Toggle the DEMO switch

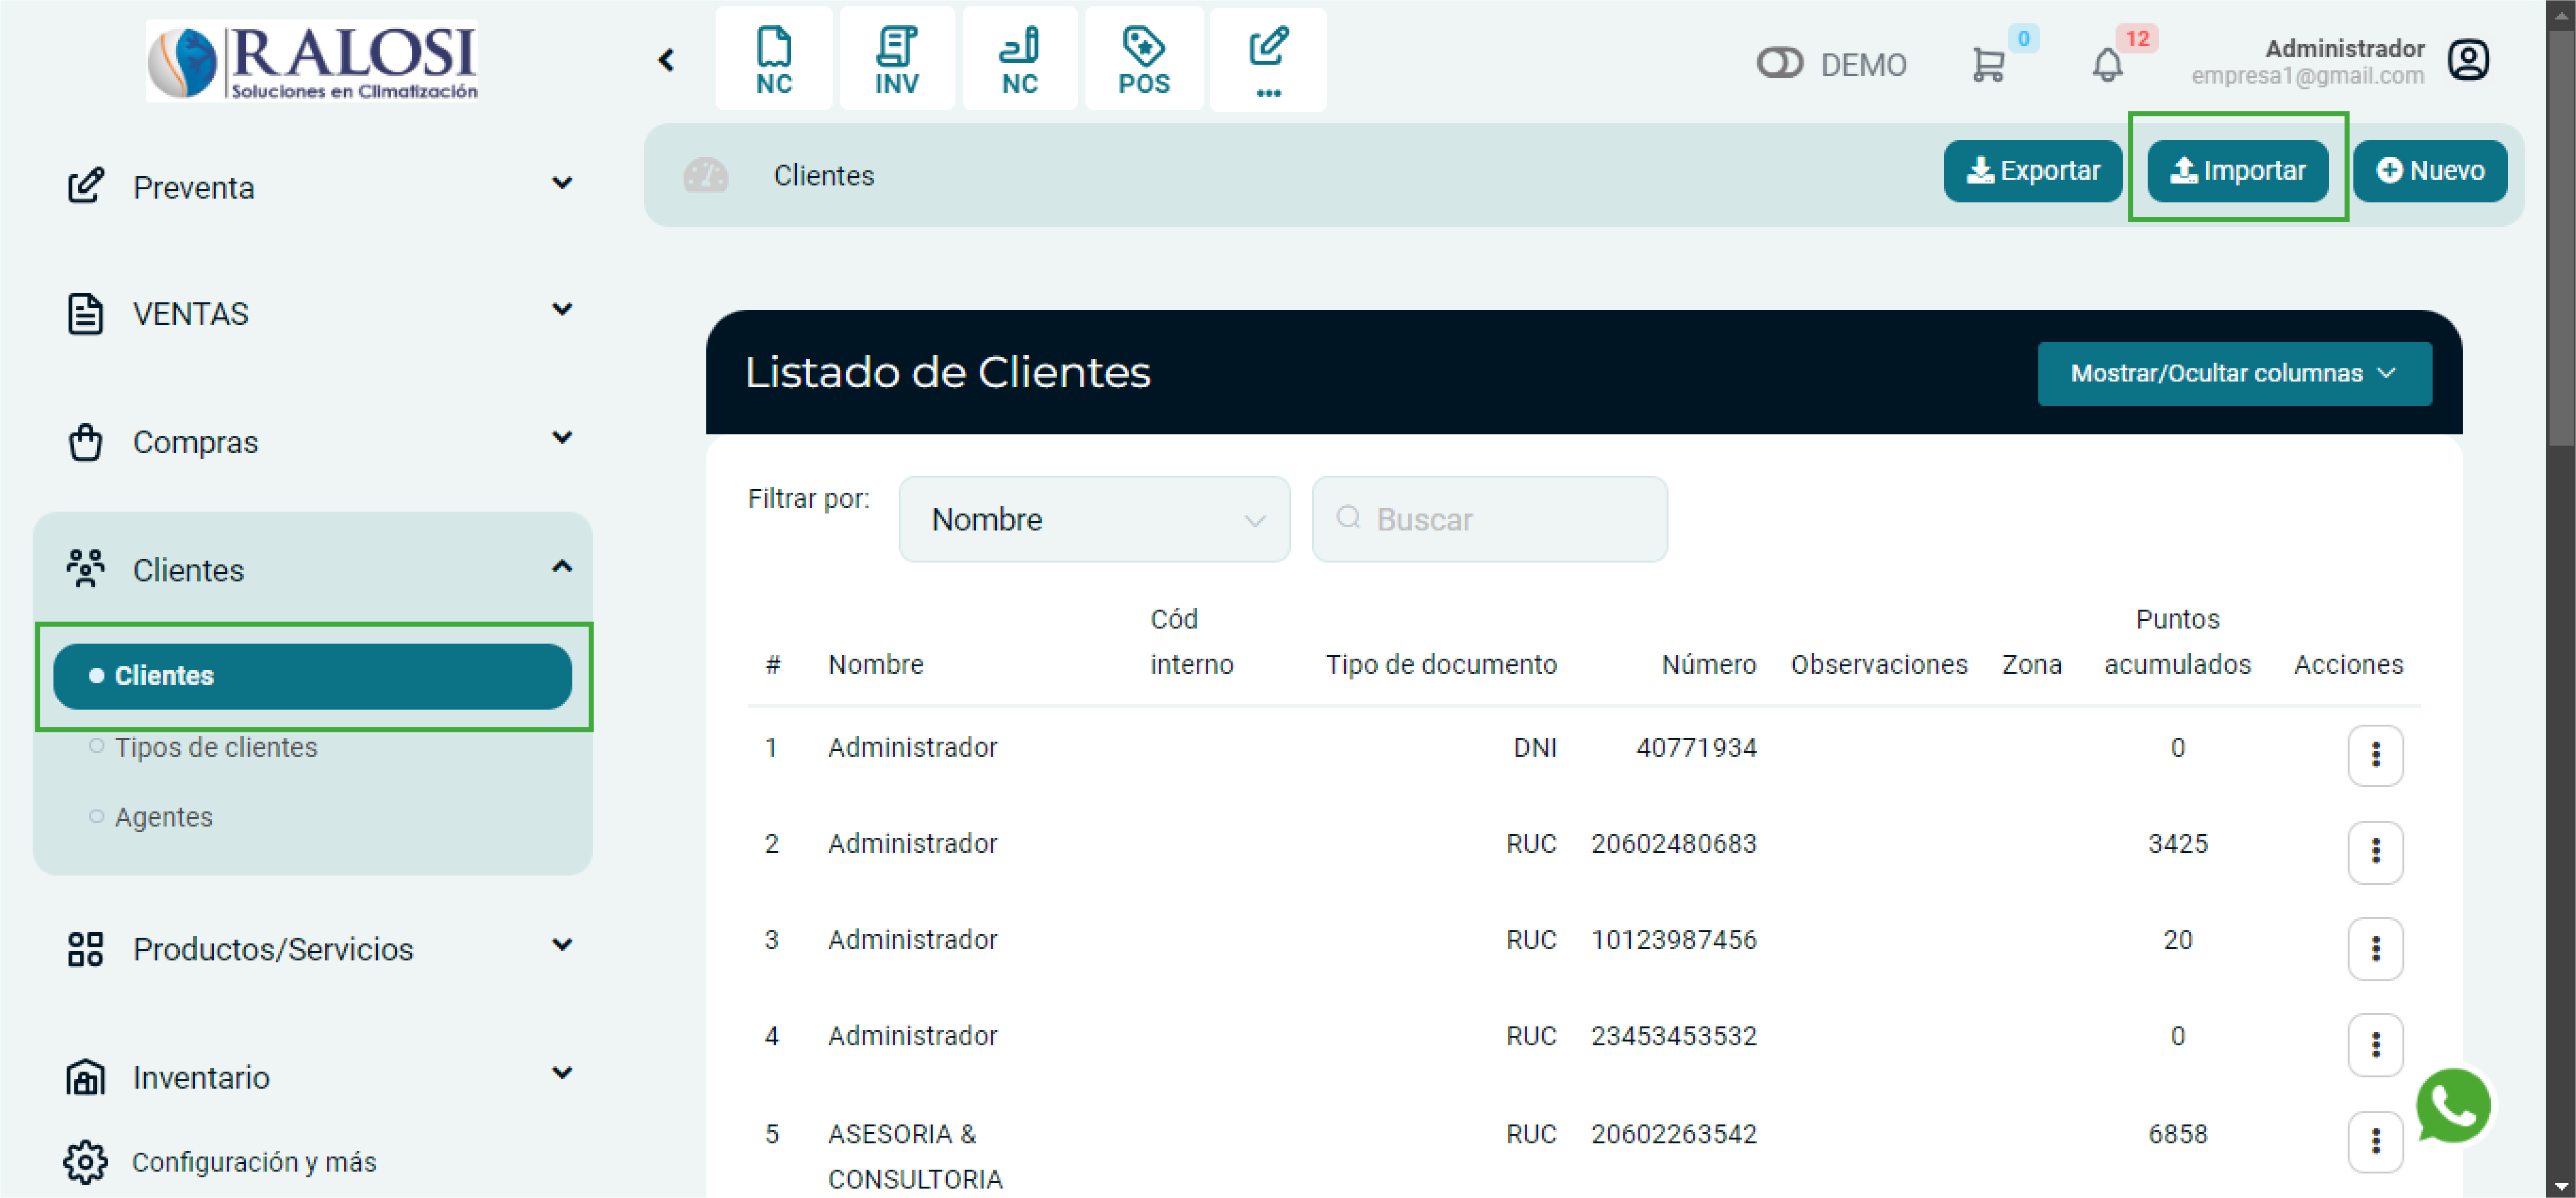(x=1779, y=63)
